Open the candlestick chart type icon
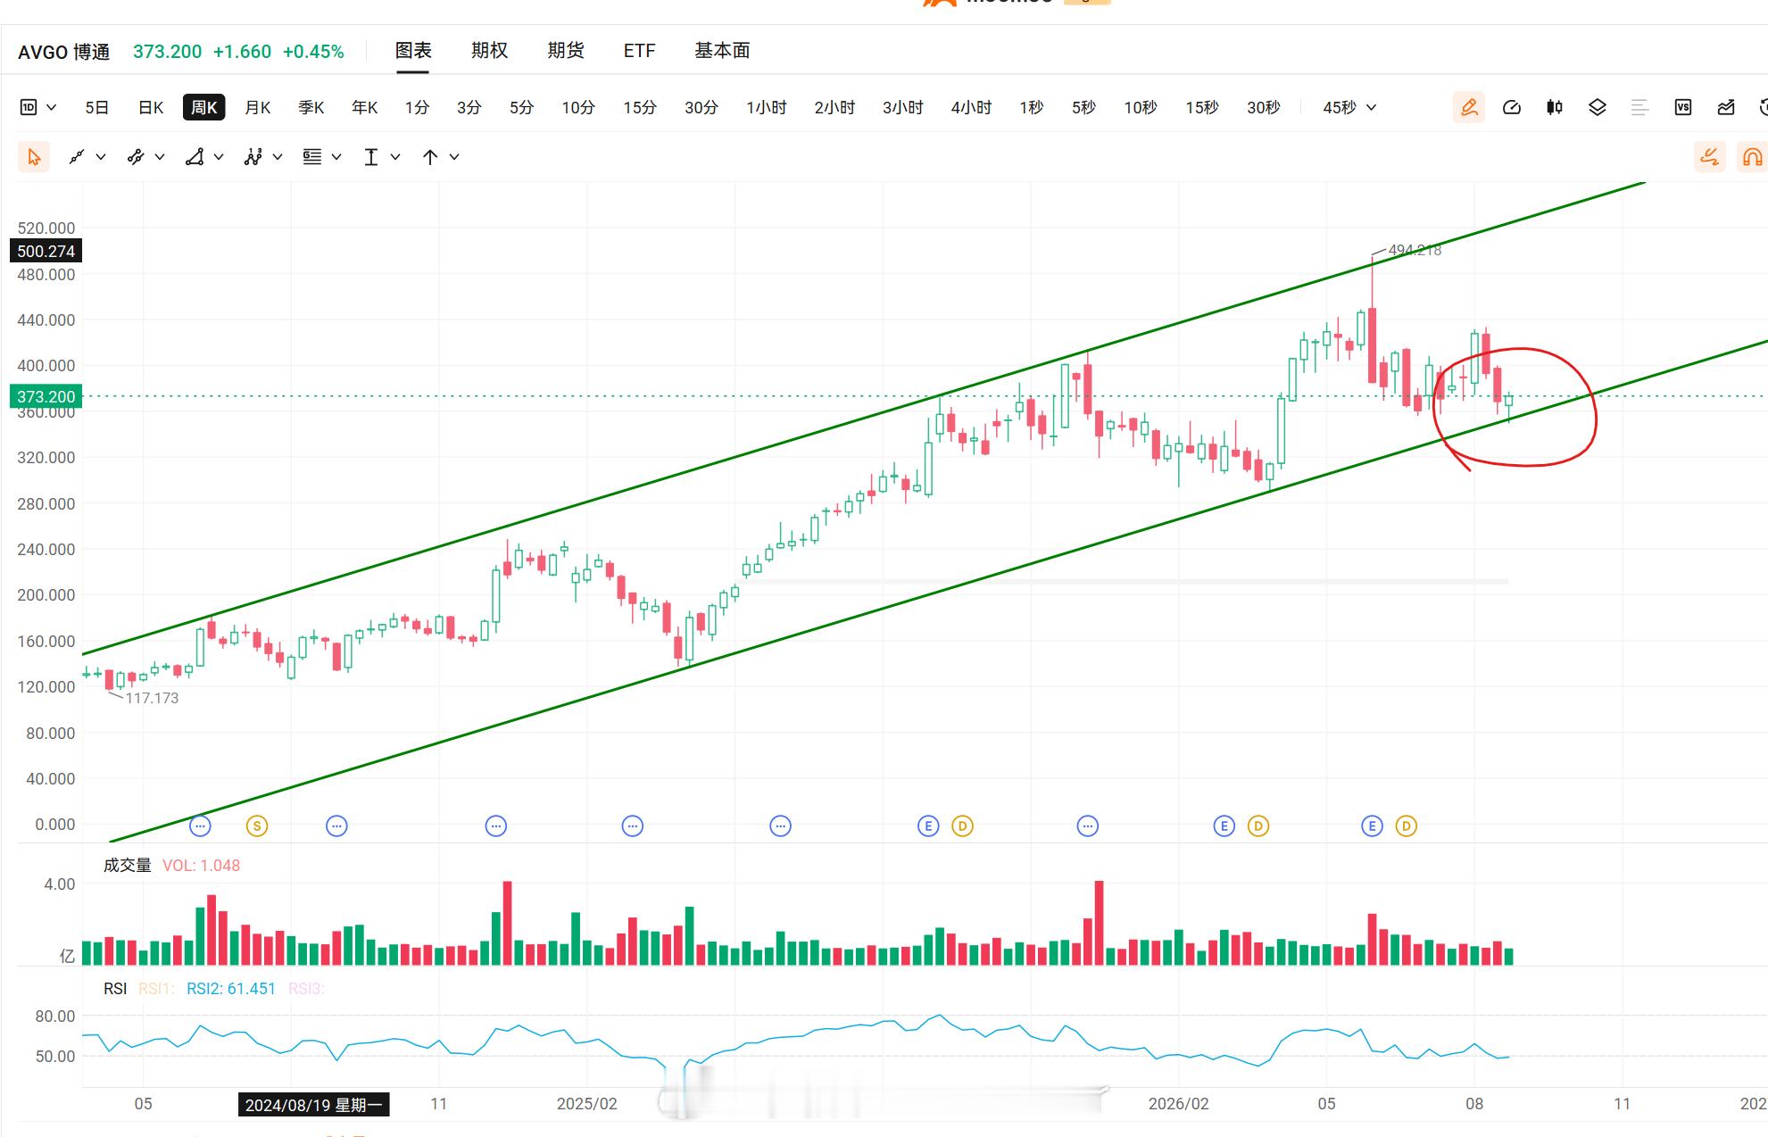The image size is (1768, 1137). click(x=1555, y=107)
